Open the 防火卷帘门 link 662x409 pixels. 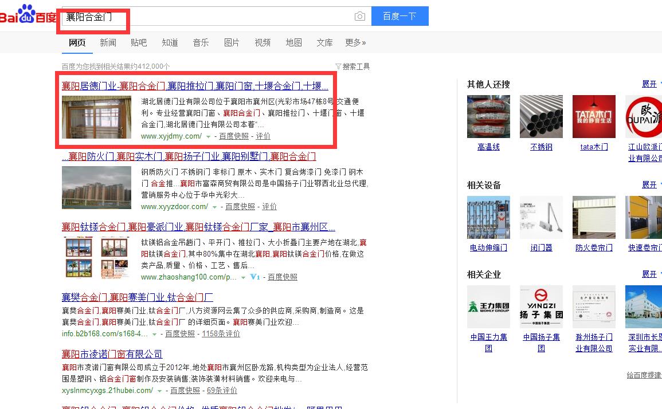[594, 248]
